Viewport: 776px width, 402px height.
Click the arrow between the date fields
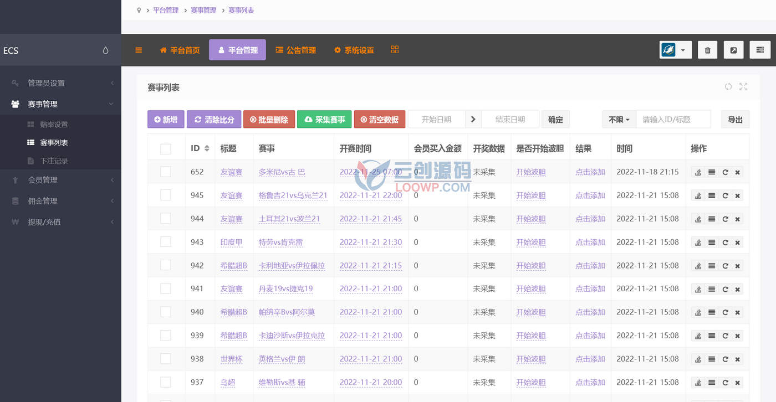coord(473,119)
